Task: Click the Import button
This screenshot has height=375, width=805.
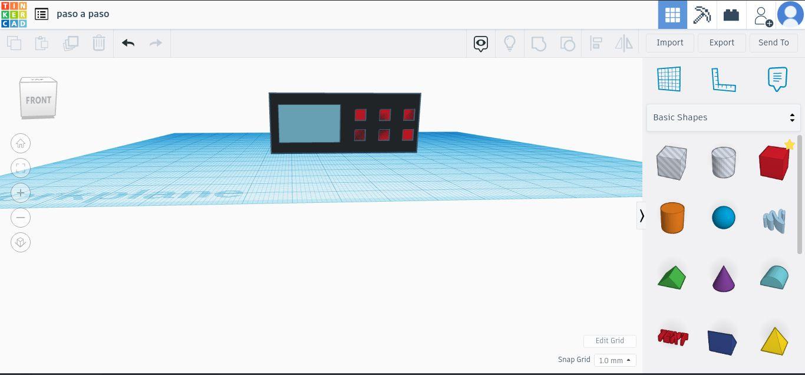Action: click(670, 42)
